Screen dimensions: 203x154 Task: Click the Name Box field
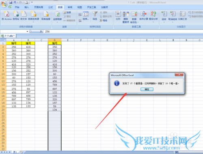[x=13, y=31]
